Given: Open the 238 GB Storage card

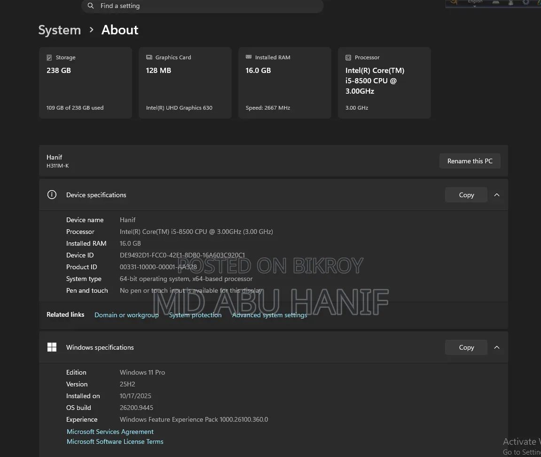Looking at the screenshot, I should [x=86, y=83].
